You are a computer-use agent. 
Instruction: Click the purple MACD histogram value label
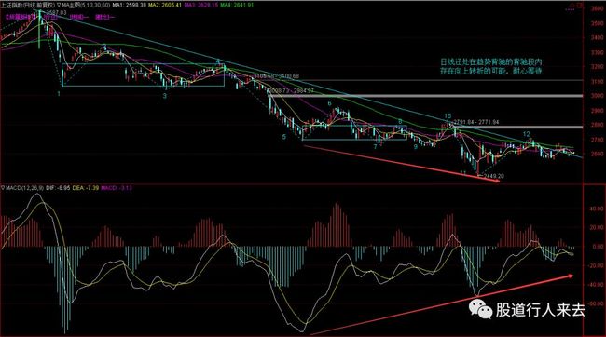[x=117, y=188]
